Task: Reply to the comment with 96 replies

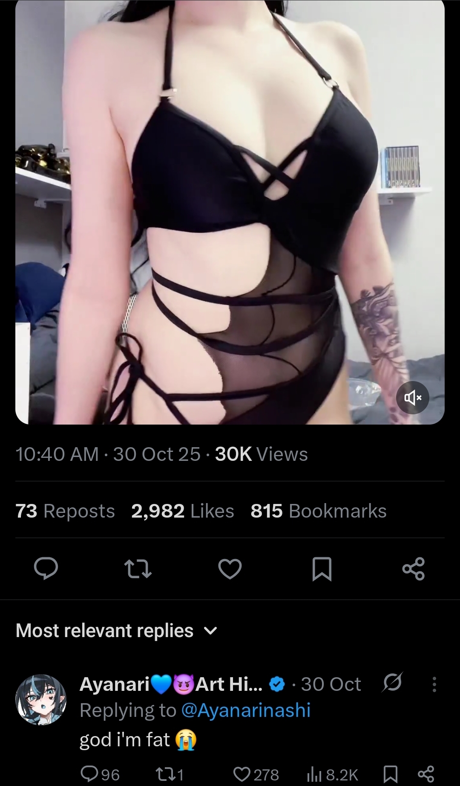Action: point(100,774)
